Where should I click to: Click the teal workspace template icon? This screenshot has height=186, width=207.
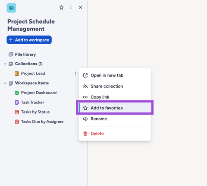(11, 8)
